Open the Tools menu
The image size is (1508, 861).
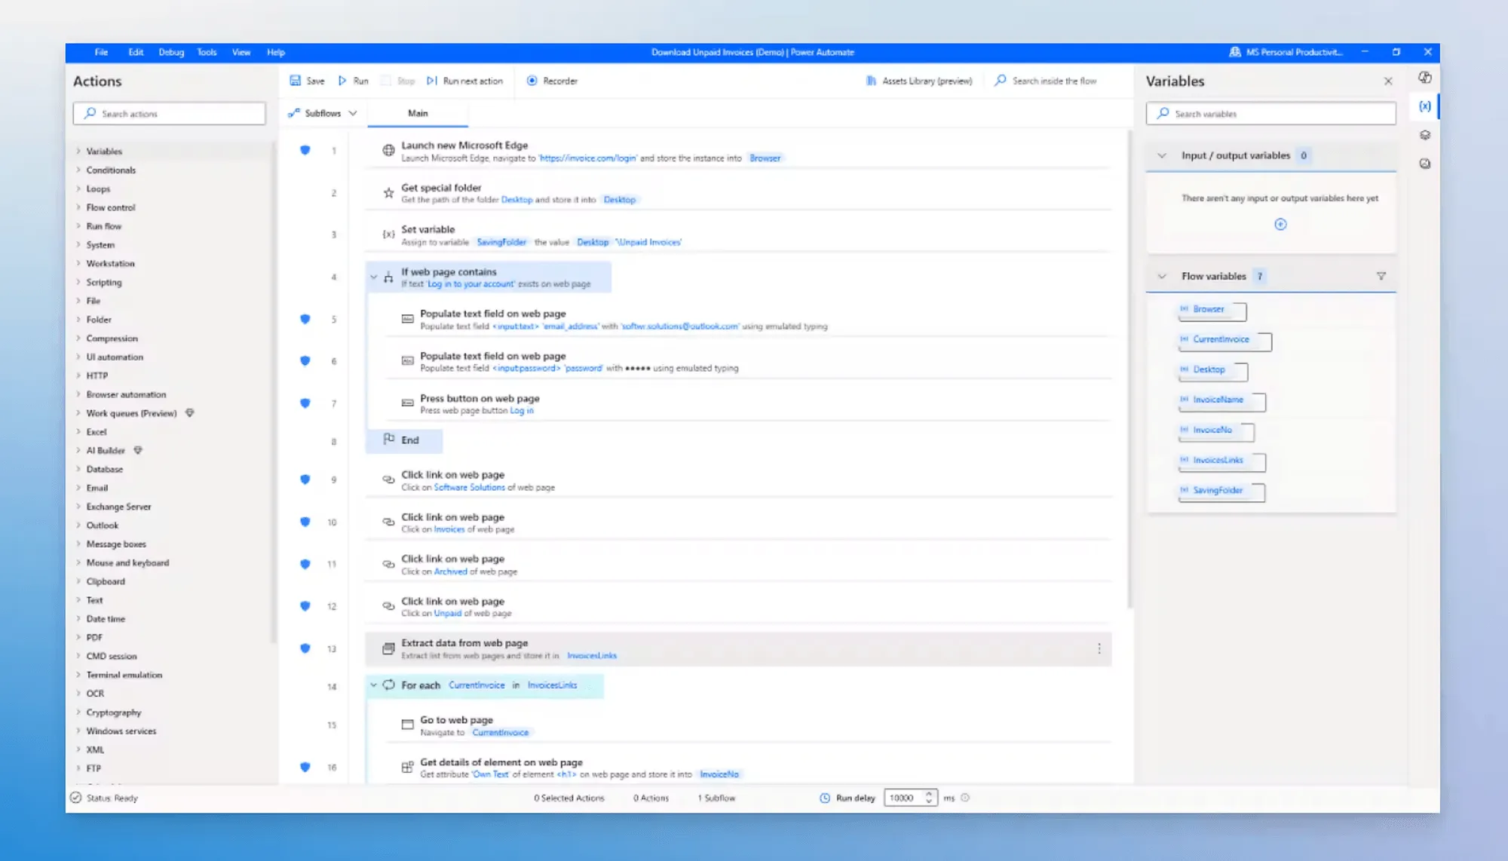(207, 52)
